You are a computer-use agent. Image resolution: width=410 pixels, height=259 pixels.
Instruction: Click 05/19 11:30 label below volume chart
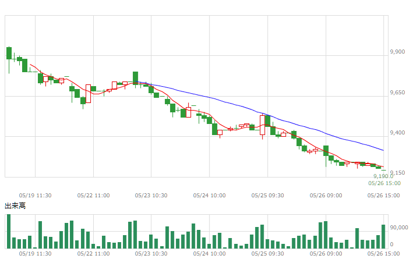(x=35, y=254)
